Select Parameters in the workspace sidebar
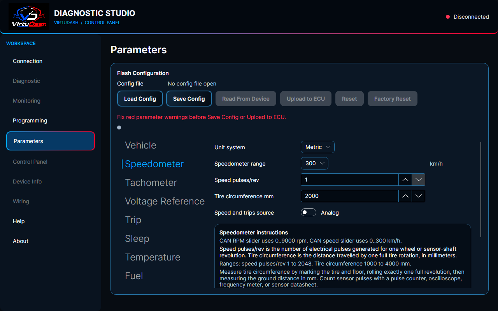This screenshot has width=498, height=311. (x=51, y=141)
